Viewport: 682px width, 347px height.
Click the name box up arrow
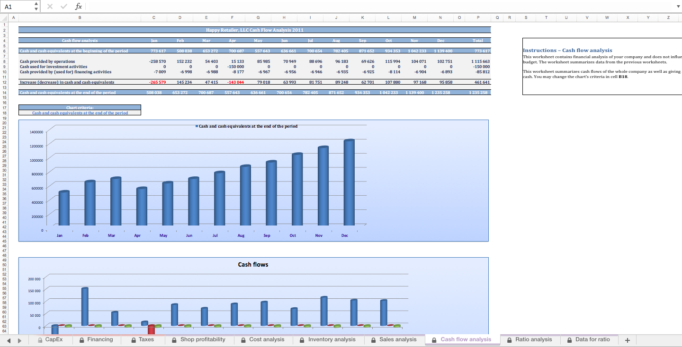tap(35, 4)
